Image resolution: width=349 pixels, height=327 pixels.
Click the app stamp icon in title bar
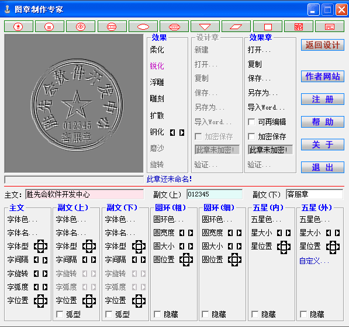point(8,9)
